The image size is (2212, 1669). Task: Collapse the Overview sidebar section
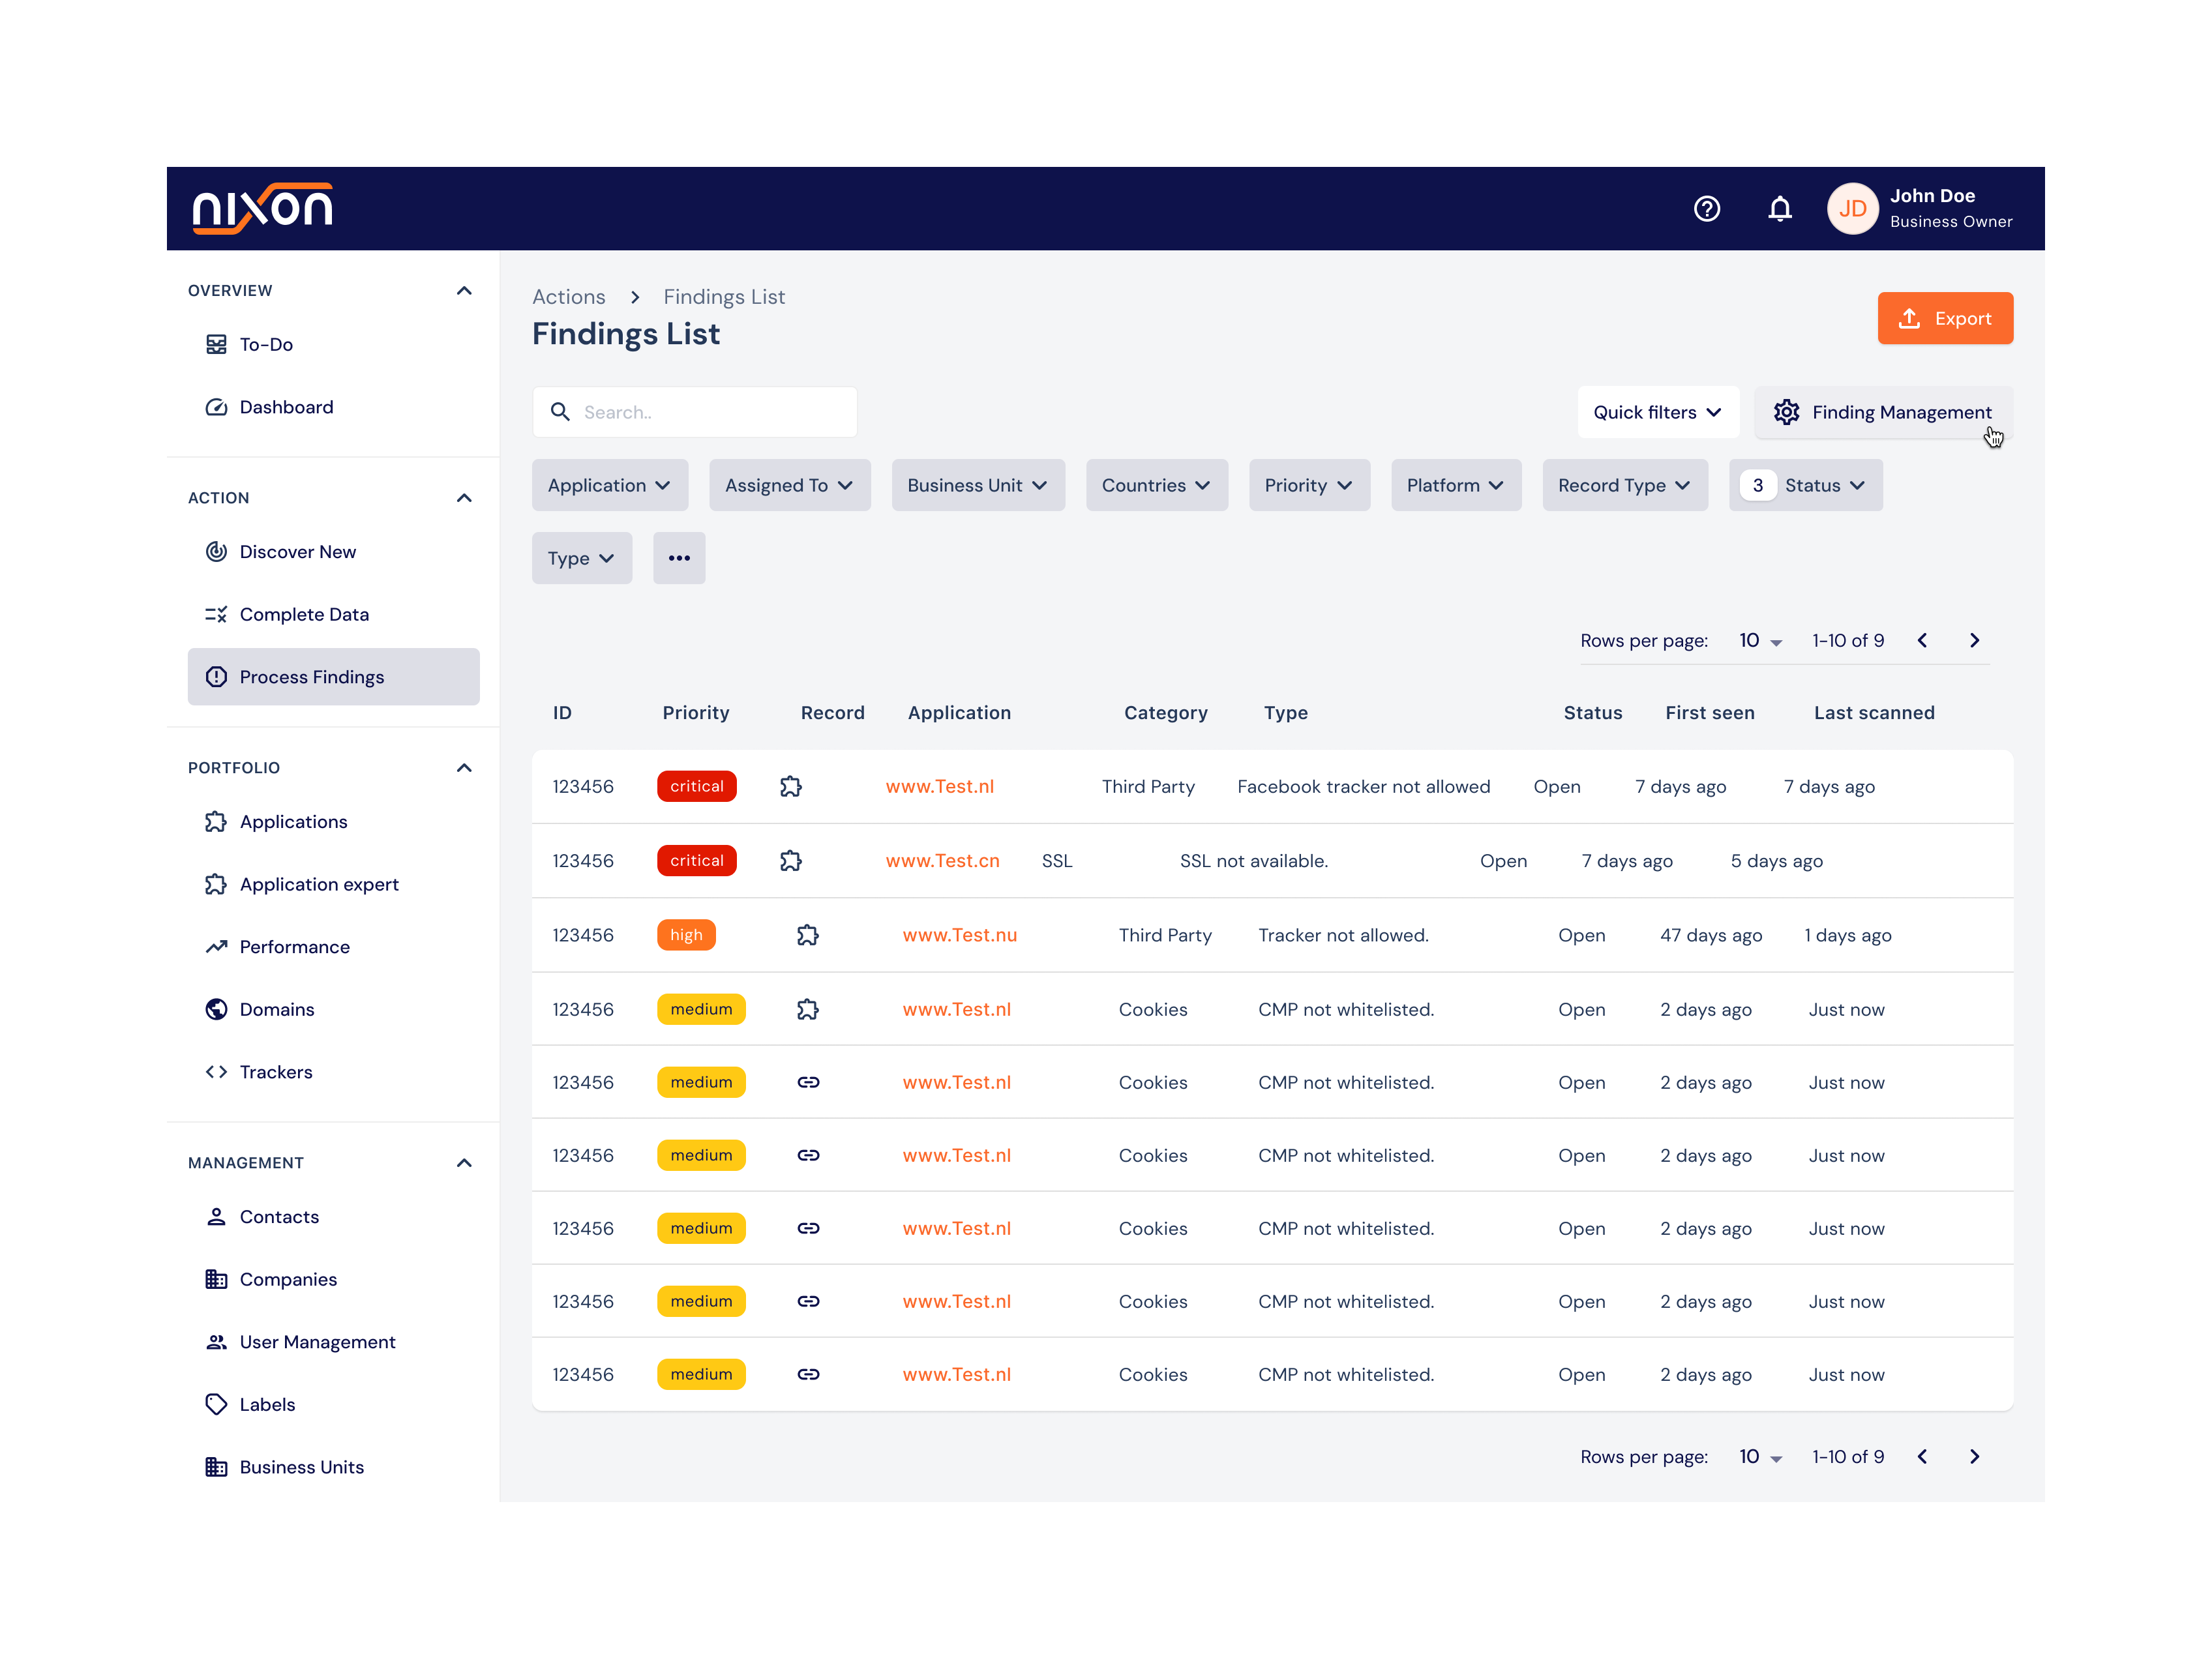(464, 290)
